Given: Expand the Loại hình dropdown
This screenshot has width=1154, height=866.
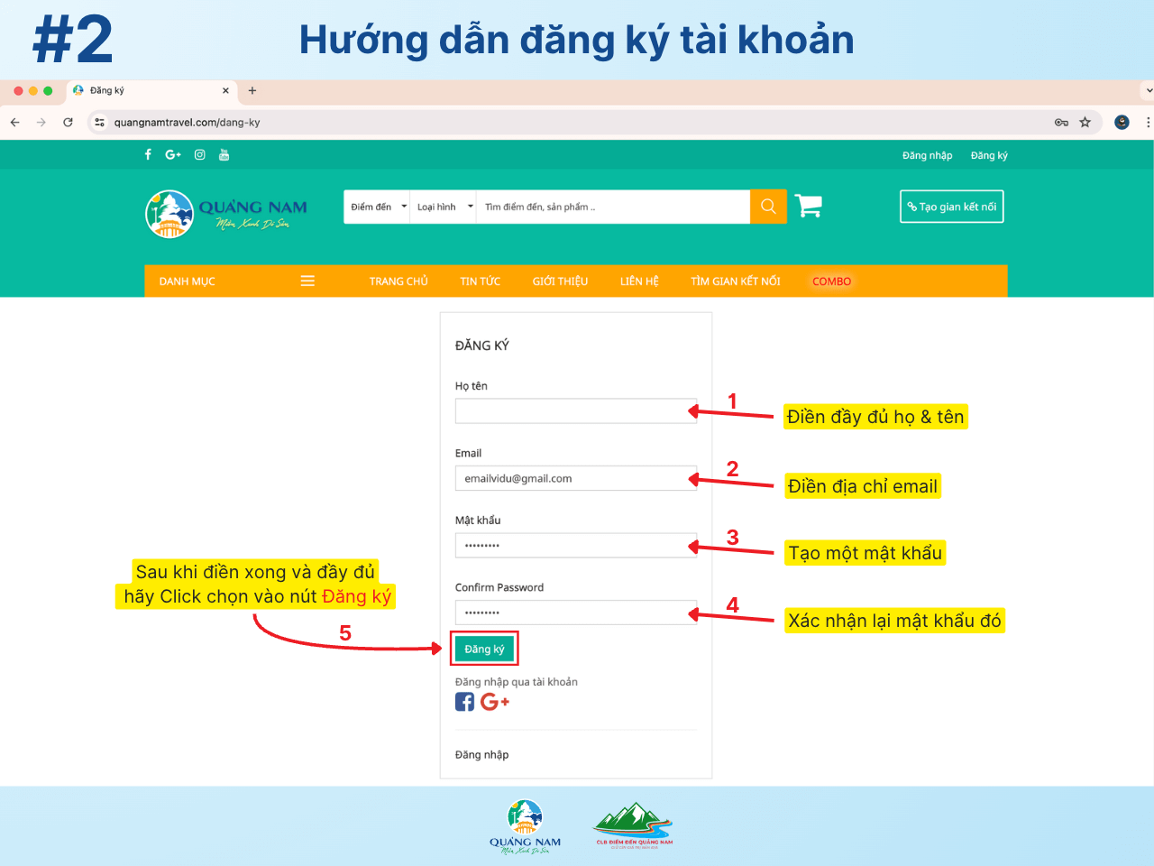Looking at the screenshot, I should point(444,207).
